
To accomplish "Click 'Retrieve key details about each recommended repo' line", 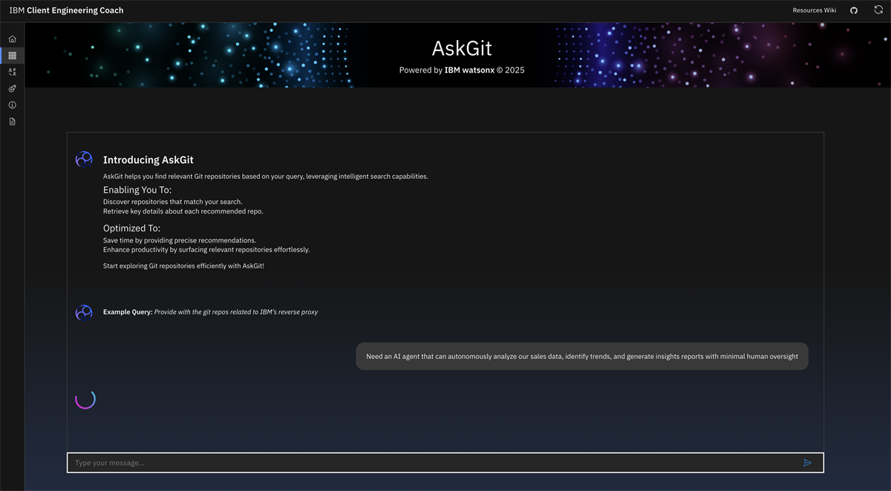I will pyautogui.click(x=183, y=211).
